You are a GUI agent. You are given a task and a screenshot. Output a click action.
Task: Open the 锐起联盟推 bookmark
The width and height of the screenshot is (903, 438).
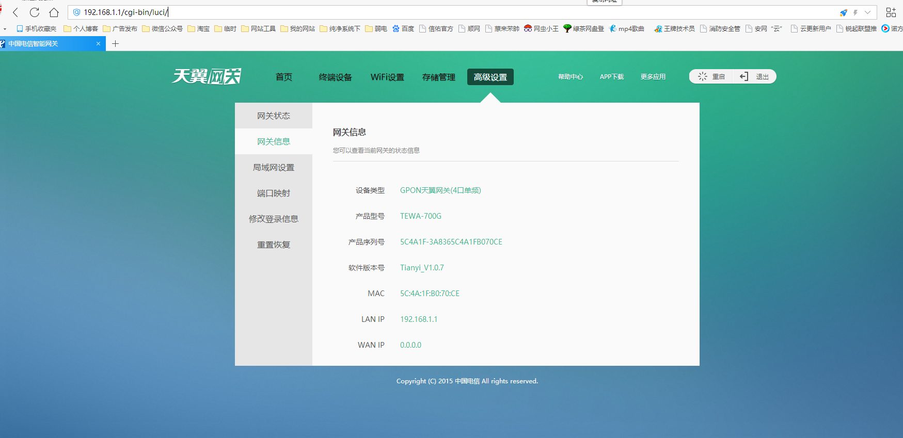pyautogui.click(x=857, y=29)
